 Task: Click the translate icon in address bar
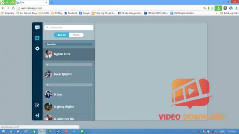tap(205, 8)
